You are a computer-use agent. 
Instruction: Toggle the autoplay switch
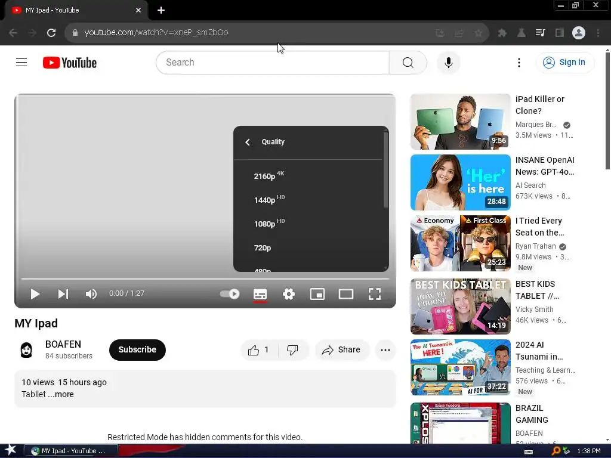tap(230, 293)
